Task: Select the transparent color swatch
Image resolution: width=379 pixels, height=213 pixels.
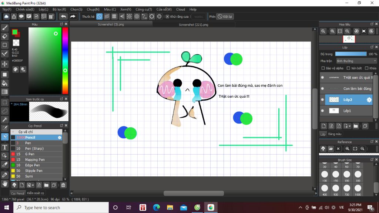Action: tap(16, 43)
